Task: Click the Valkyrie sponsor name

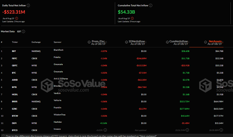Action: pos(58,100)
